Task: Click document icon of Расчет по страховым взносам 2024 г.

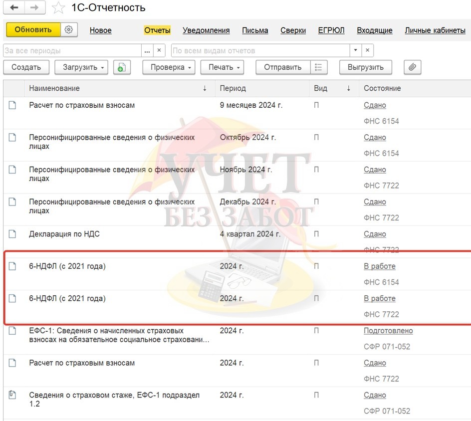Action: 12,363
